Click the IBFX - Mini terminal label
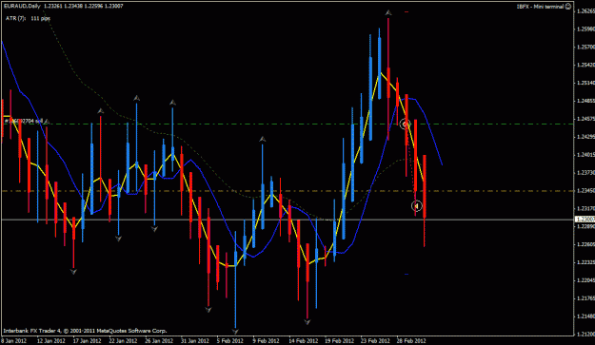The image size is (595, 345). [x=541, y=7]
